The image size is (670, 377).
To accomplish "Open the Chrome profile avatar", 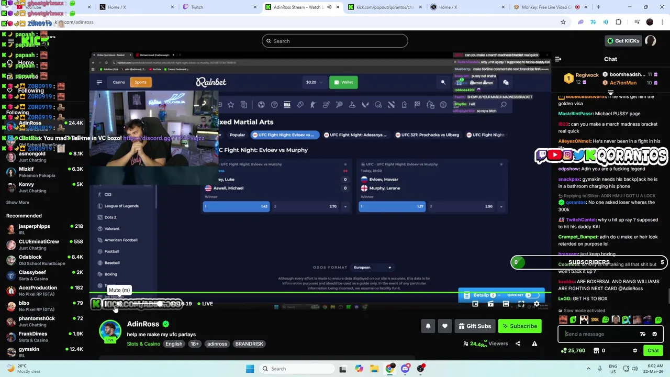I will coord(650,22).
